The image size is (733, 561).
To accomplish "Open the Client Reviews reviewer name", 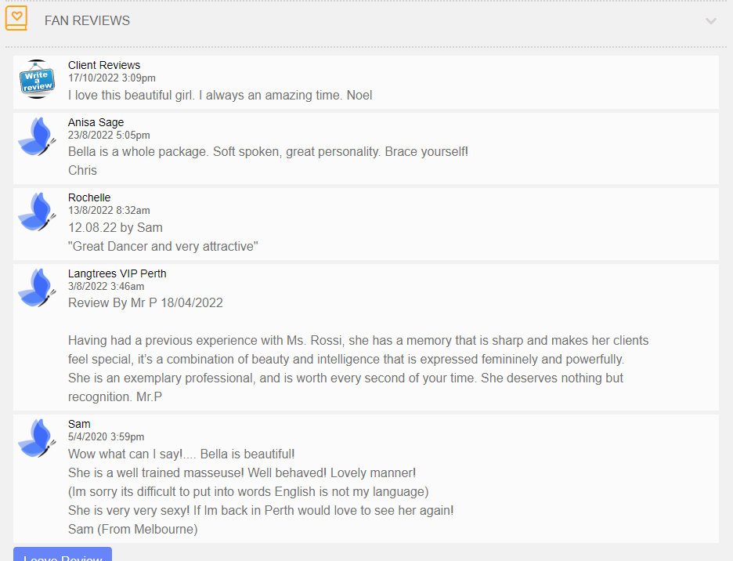I will [x=104, y=65].
